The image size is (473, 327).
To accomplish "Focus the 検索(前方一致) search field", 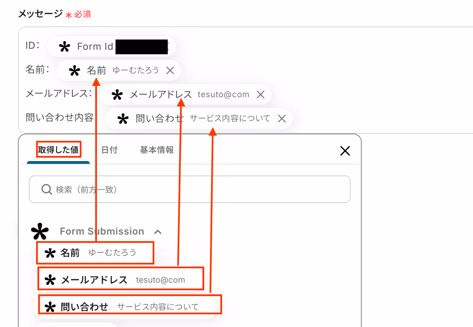I will (x=190, y=189).
